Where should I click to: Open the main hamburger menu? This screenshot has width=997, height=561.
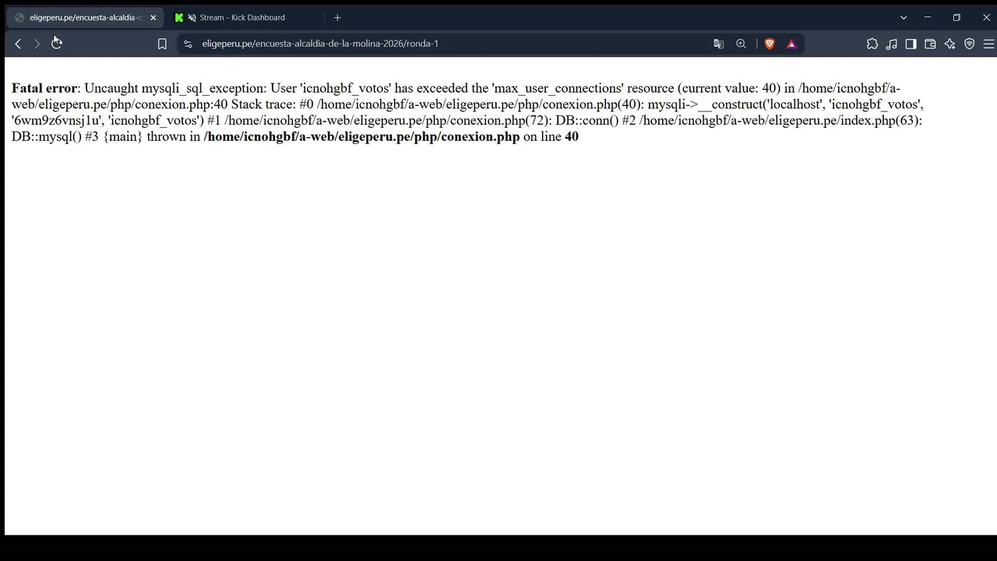(988, 44)
